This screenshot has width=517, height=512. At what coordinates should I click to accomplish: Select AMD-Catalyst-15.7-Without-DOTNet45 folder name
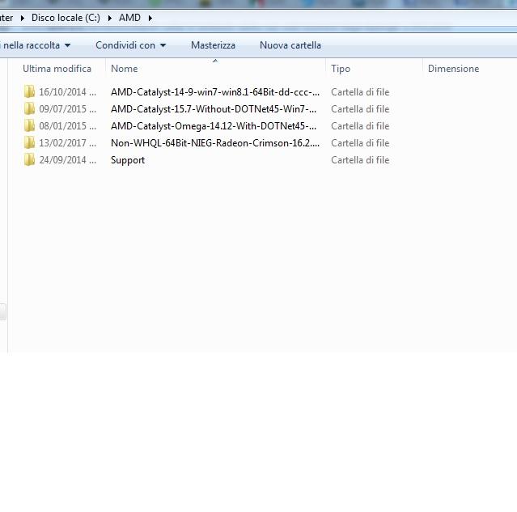tap(214, 109)
